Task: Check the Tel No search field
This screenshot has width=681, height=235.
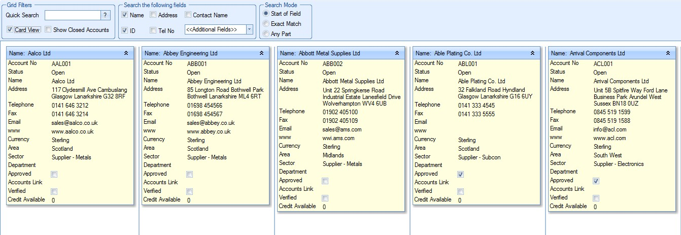Action: 153,31
